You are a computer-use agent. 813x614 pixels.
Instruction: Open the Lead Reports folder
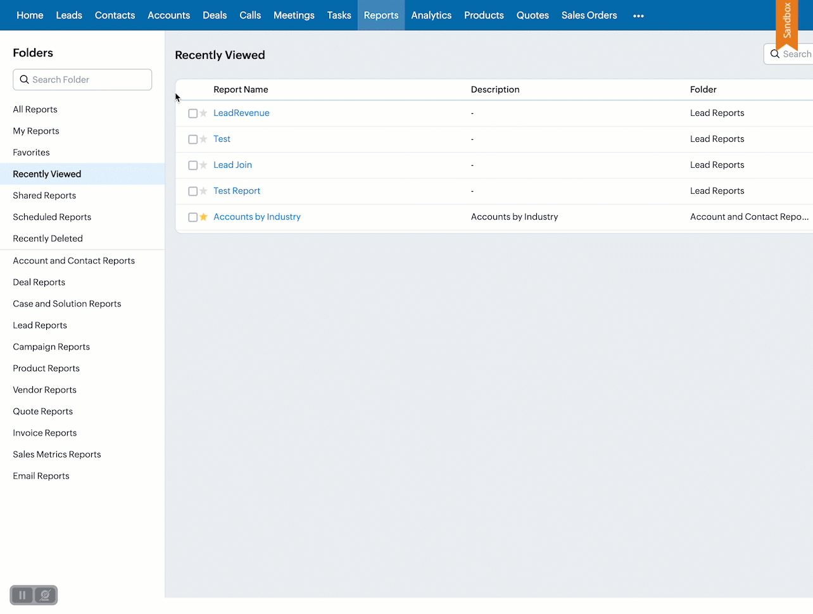point(40,325)
